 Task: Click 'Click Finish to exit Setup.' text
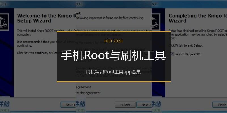pyautogui.click(x=186, y=45)
